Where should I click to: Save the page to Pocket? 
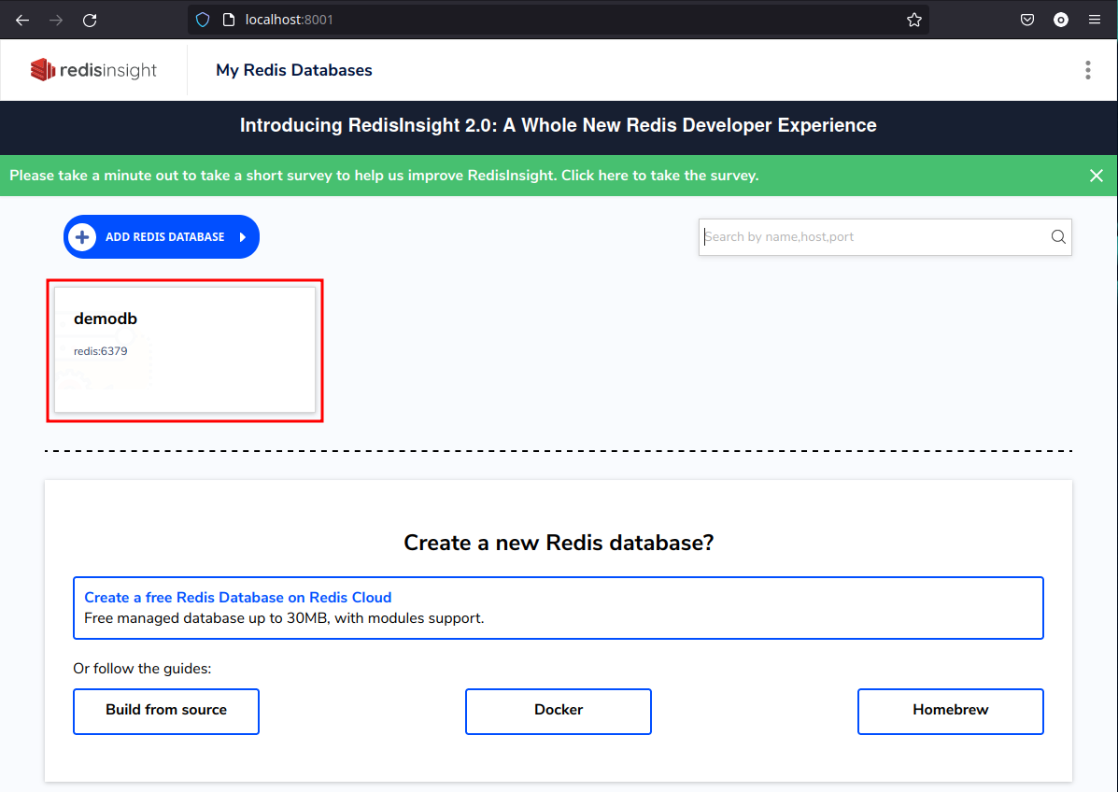coord(1026,20)
